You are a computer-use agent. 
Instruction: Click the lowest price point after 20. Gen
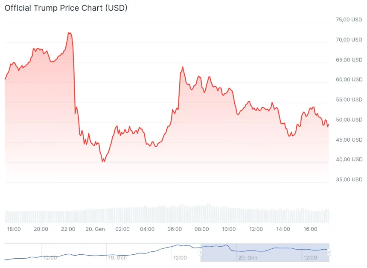click(x=103, y=161)
